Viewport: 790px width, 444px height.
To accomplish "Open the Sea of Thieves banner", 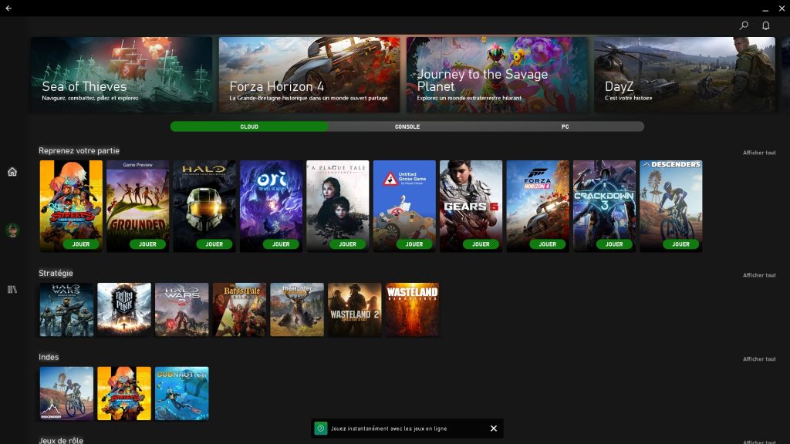I will [121, 75].
